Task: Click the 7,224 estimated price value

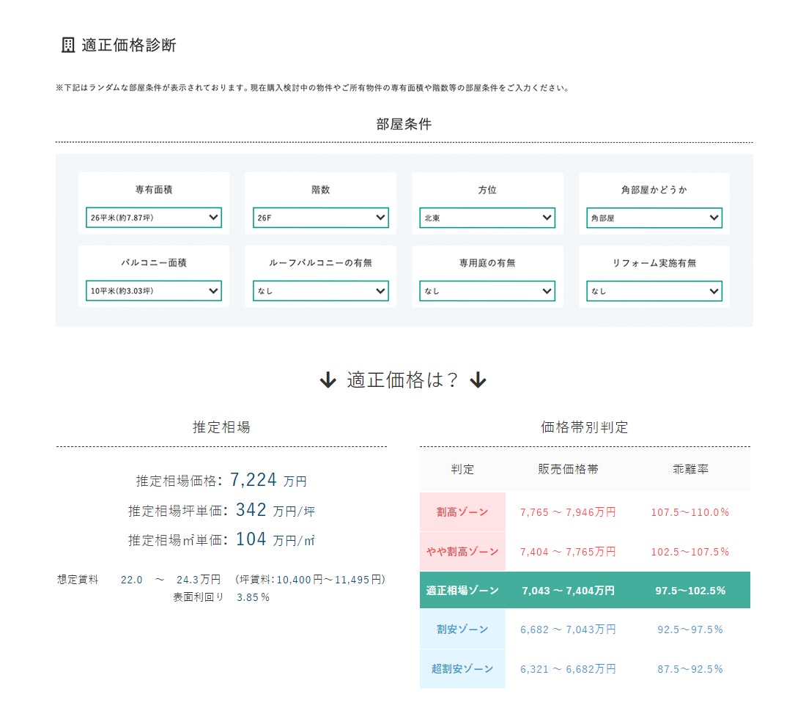Action: 254,480
